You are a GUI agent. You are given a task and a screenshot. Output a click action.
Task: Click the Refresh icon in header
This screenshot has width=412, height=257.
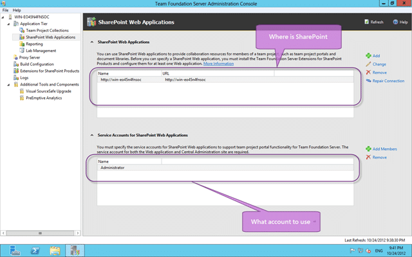point(366,22)
